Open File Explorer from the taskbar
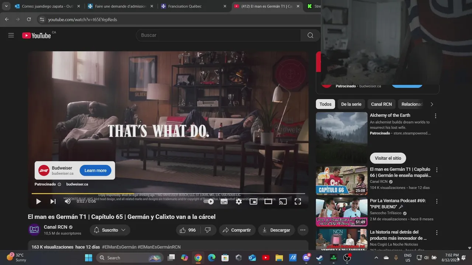Viewport: 472px width, 265px height. click(279, 258)
